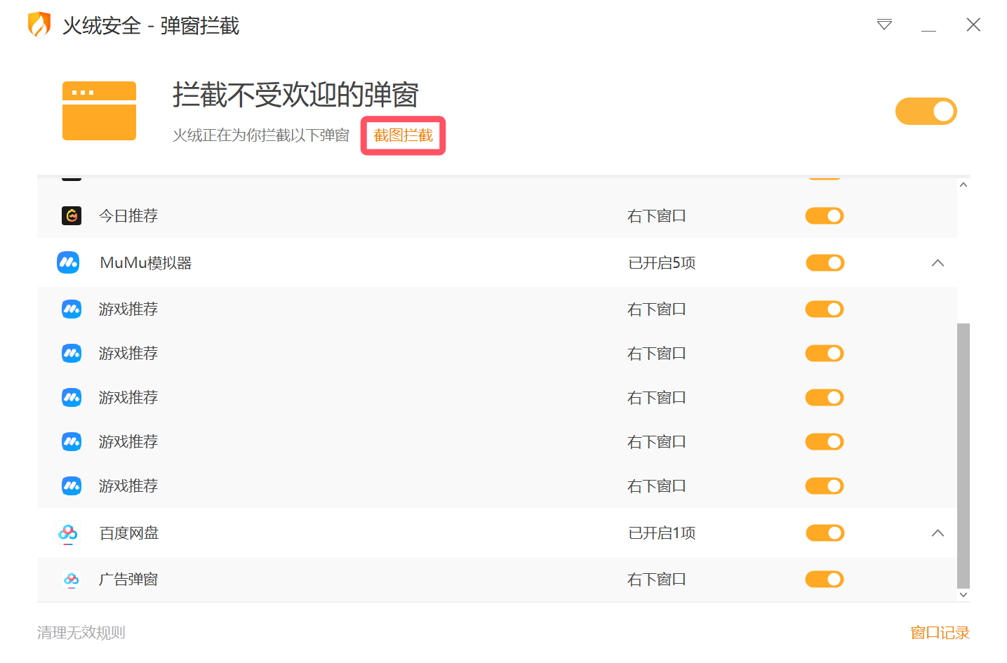
Task: Click the list's scroll-up arrow
Action: pos(963,185)
